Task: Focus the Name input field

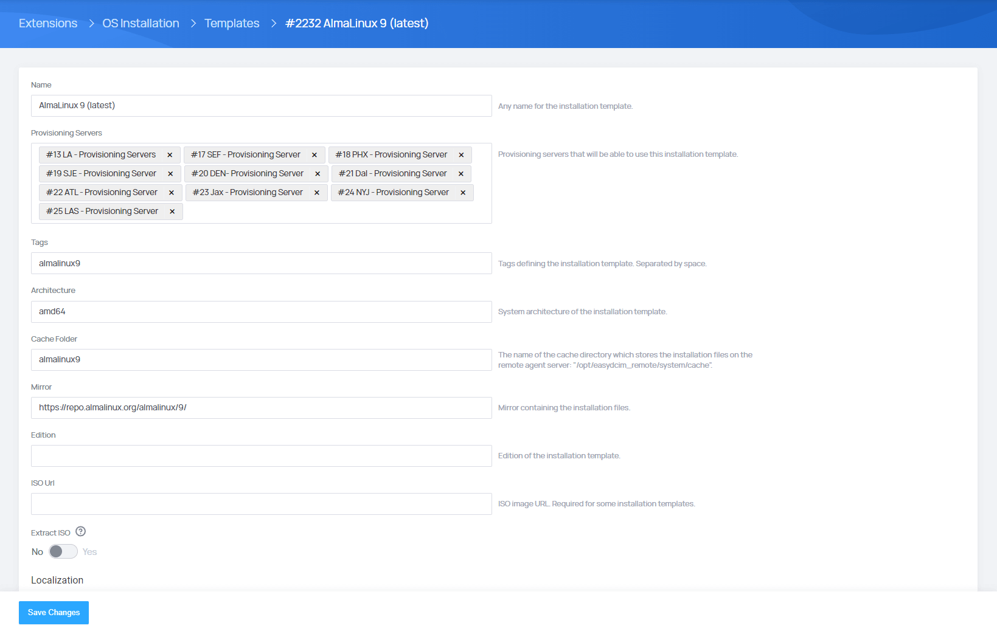Action: tap(262, 106)
